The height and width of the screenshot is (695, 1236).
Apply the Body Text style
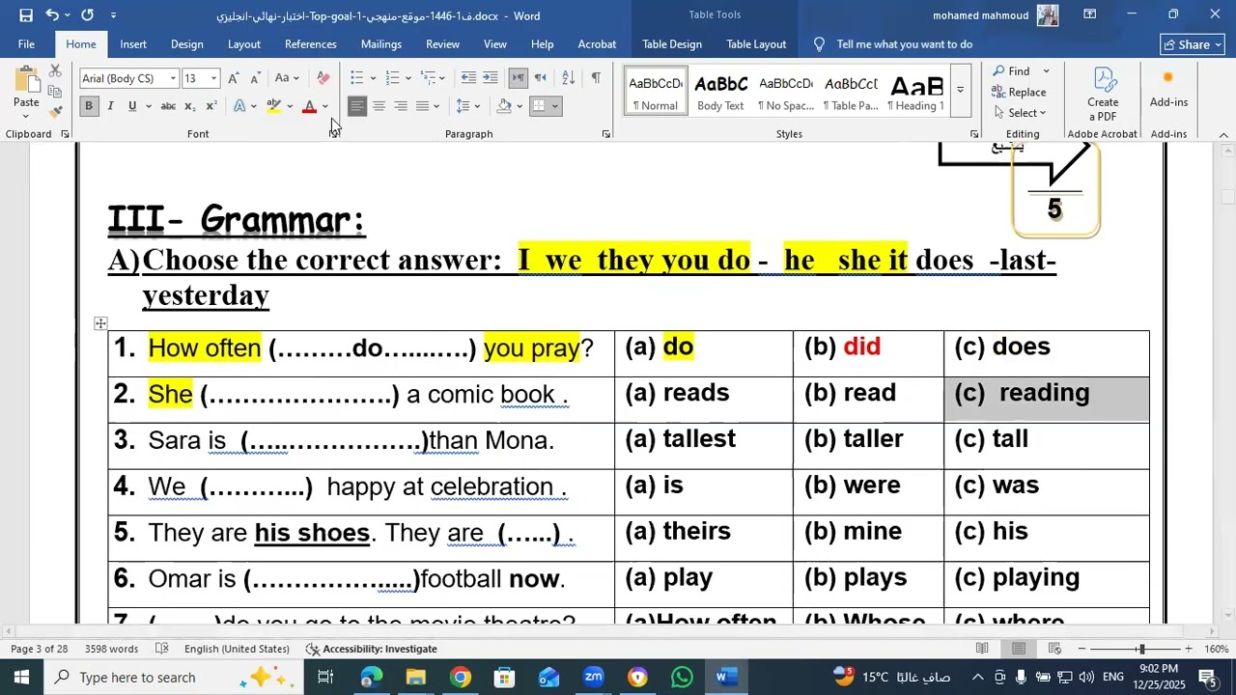click(721, 91)
